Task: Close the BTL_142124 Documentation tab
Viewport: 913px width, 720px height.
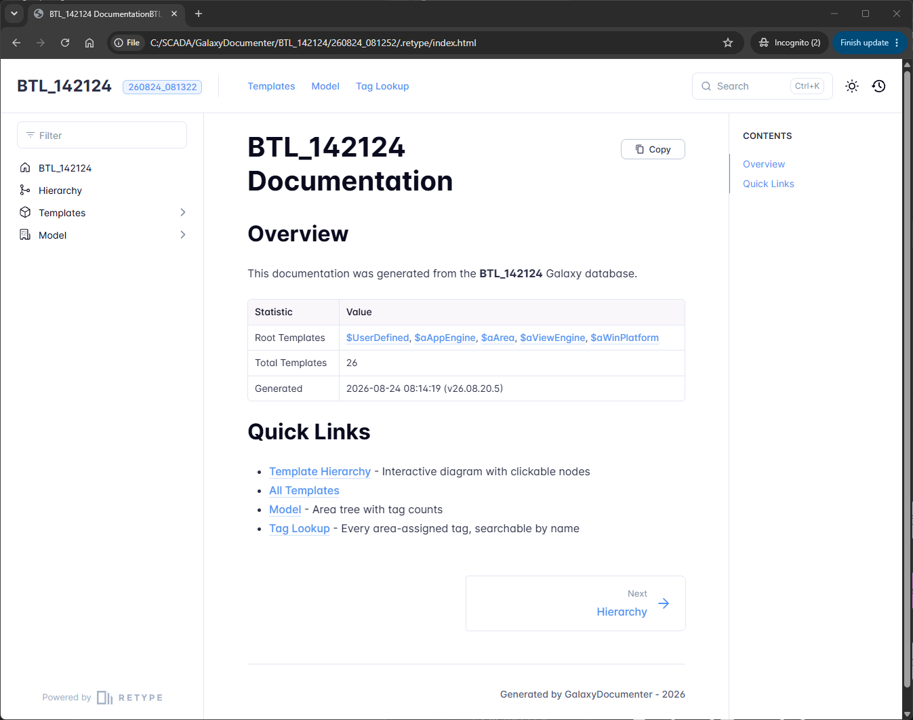Action: point(174,14)
